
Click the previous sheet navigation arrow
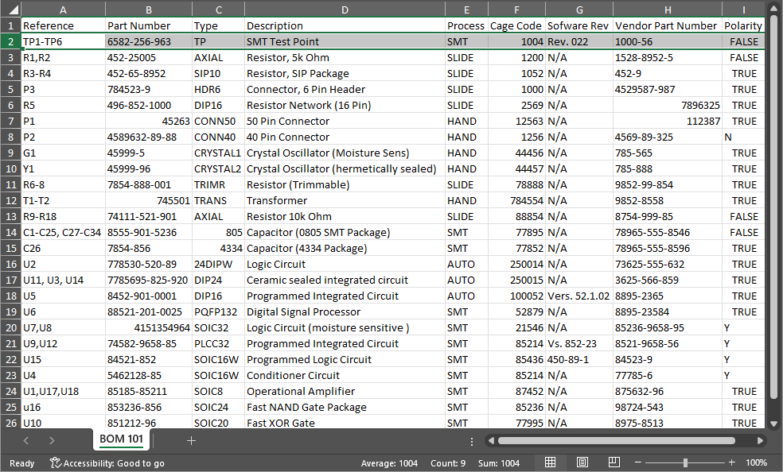point(26,440)
